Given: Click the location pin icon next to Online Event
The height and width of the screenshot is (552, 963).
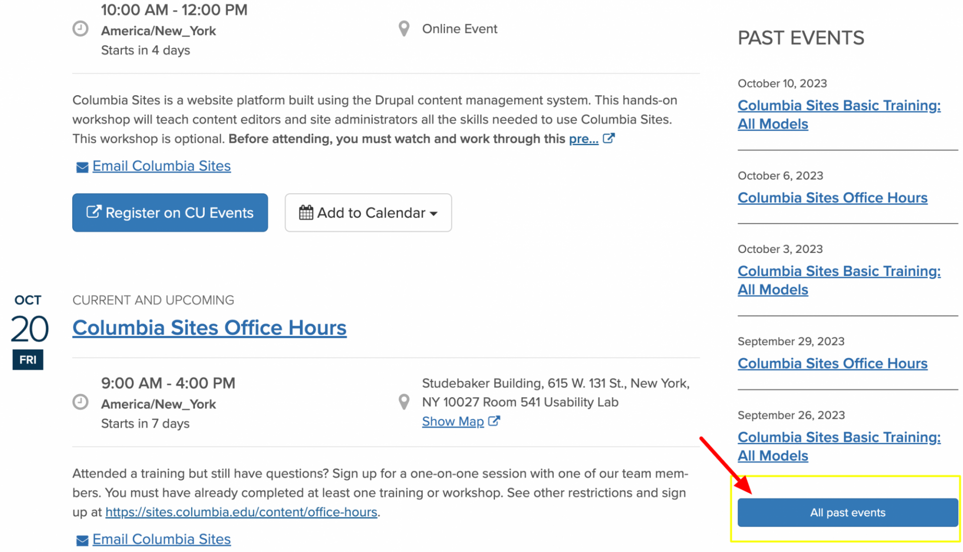Looking at the screenshot, I should tap(404, 29).
